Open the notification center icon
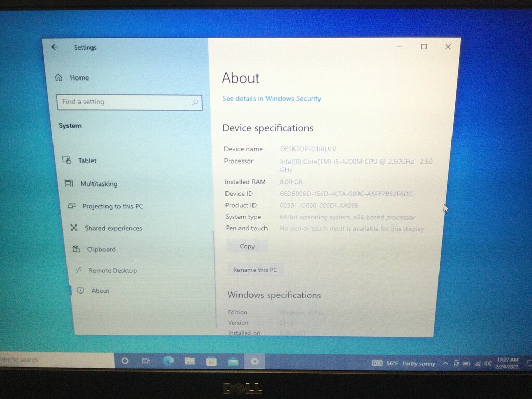Viewport: 532px width, 399px height. click(528, 363)
